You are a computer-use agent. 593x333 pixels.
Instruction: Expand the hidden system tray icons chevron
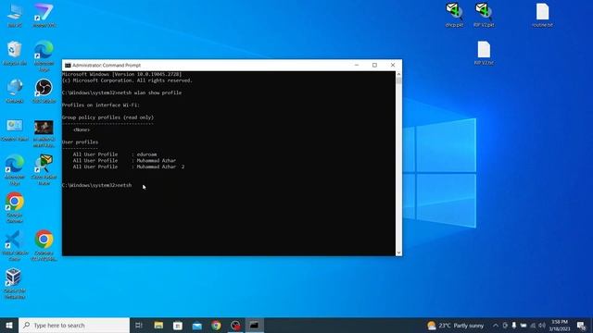click(x=496, y=325)
